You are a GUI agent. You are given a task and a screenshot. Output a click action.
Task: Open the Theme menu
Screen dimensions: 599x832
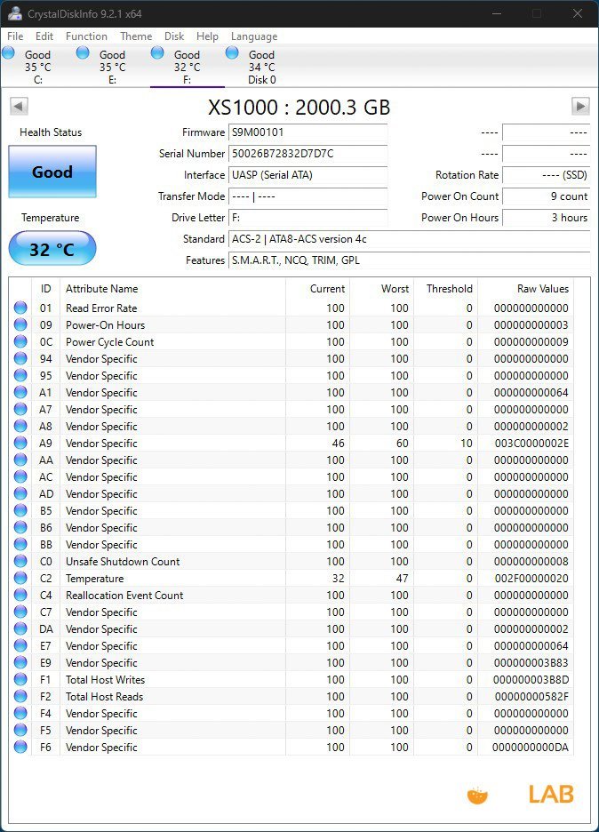click(x=136, y=36)
